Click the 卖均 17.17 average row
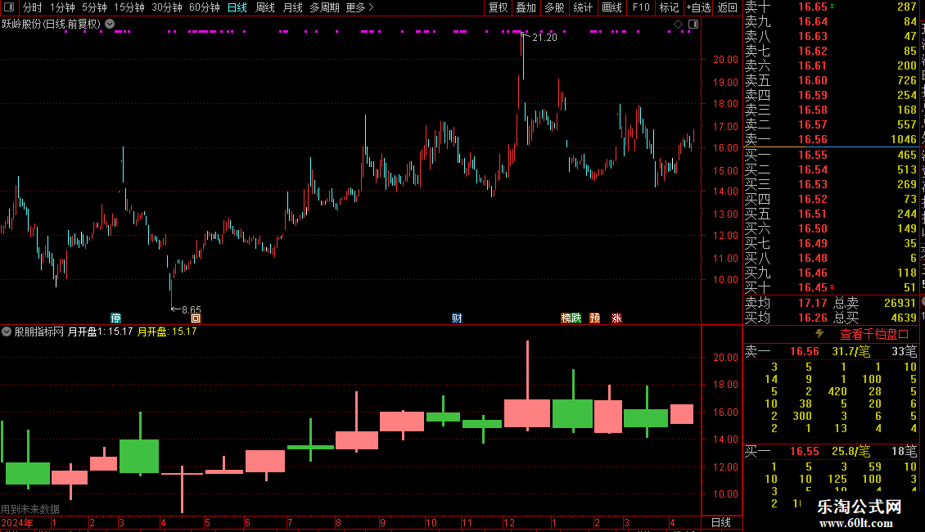 pyautogui.click(x=786, y=303)
